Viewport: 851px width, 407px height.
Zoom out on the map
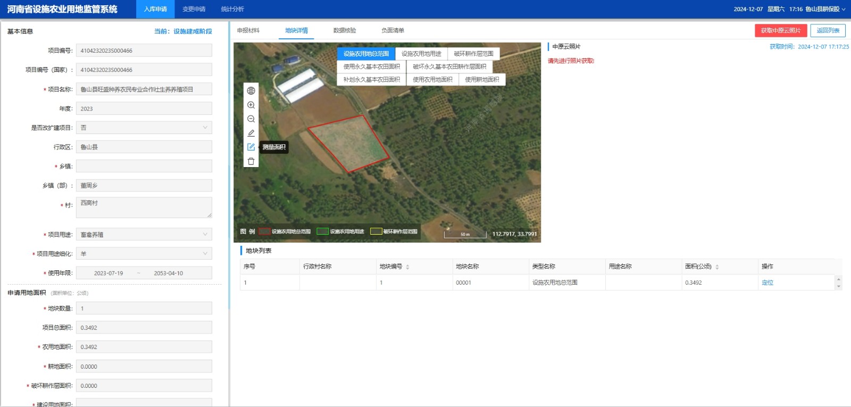click(251, 119)
